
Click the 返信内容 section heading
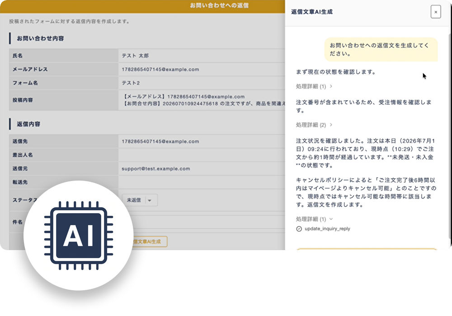coord(28,124)
